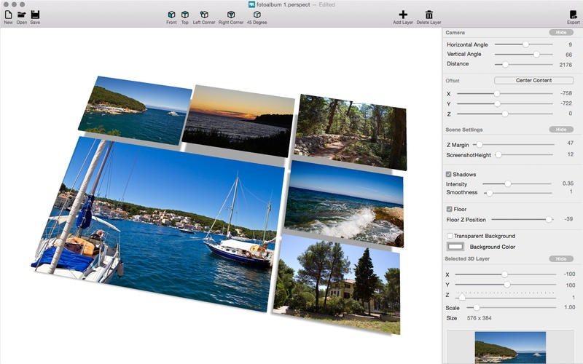Open a file with the Open icon
583x364 pixels.
(22, 14)
